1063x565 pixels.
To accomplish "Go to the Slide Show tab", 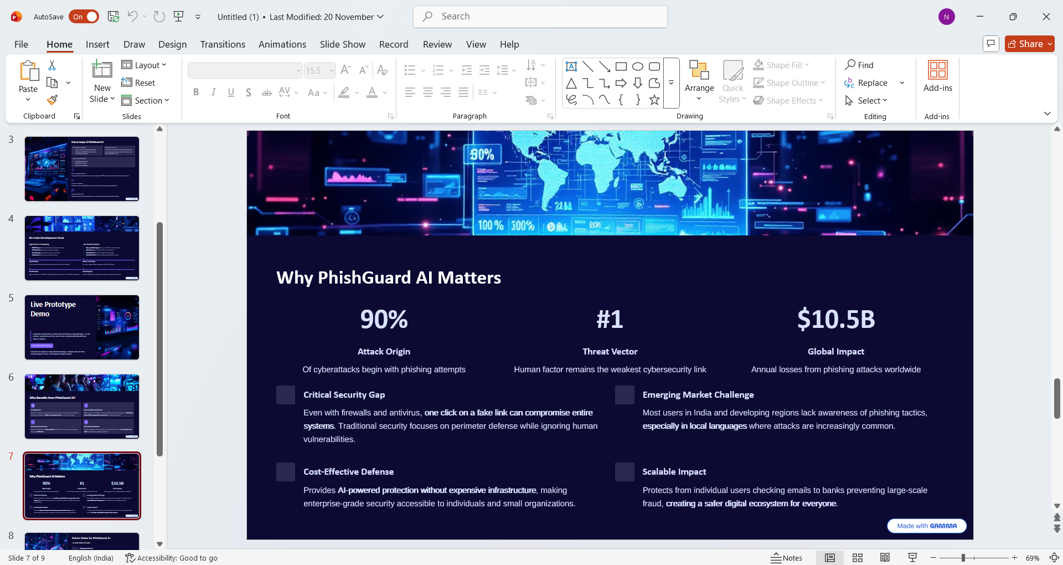I will [x=343, y=44].
